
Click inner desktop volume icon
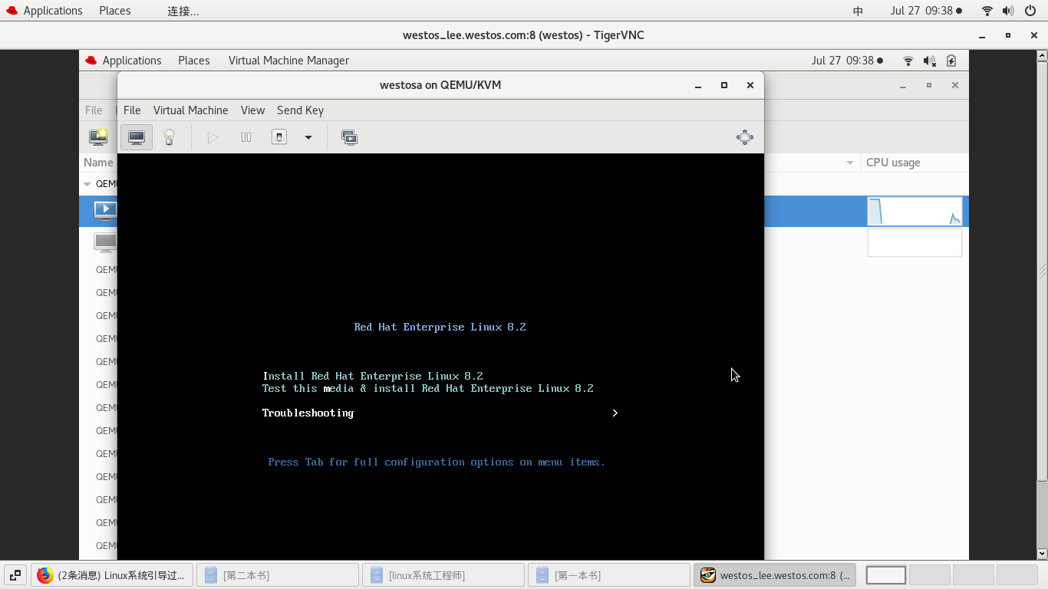pyautogui.click(x=930, y=61)
